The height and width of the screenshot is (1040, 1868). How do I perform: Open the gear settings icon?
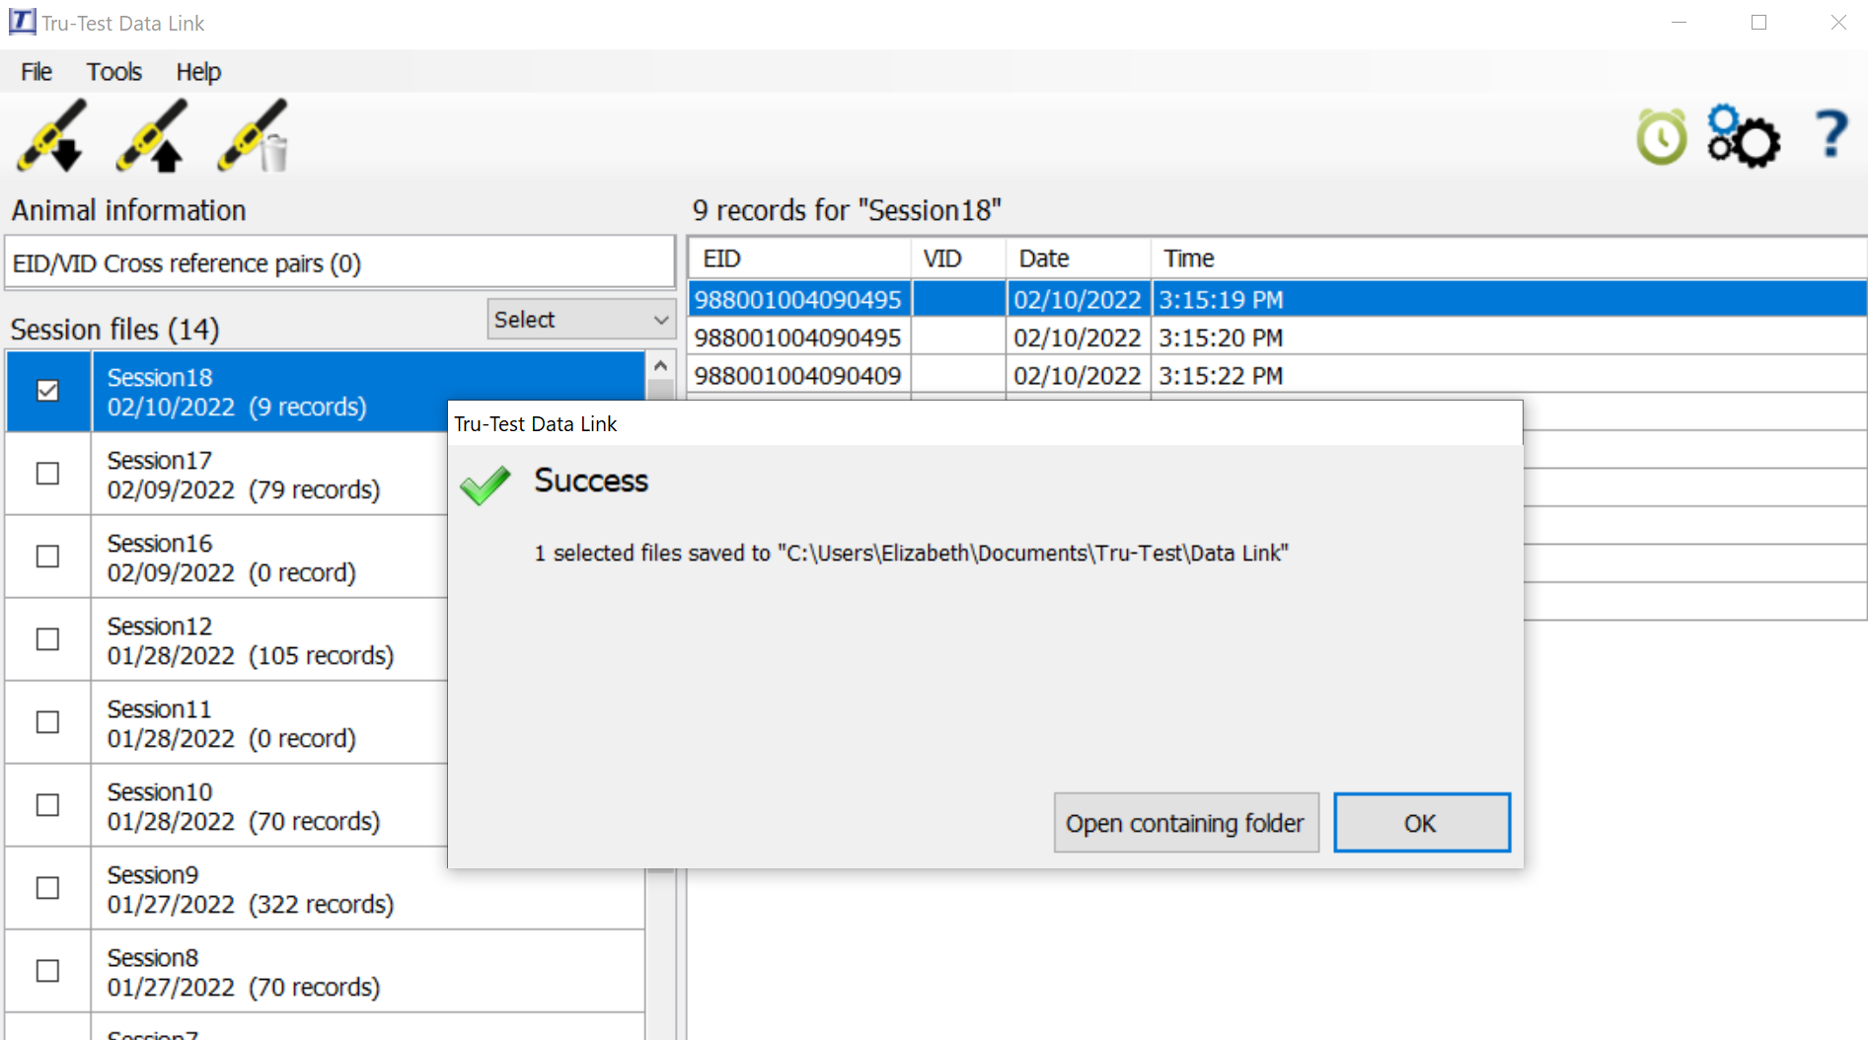pos(1744,136)
